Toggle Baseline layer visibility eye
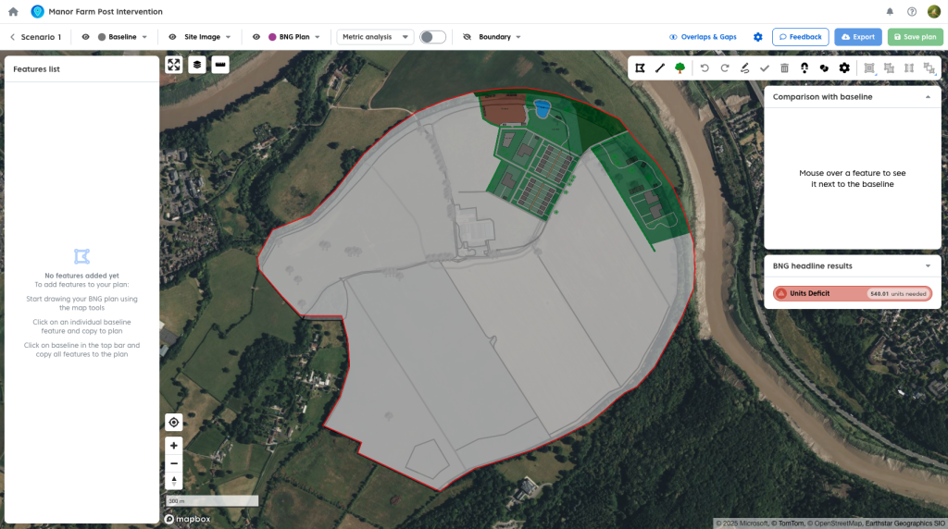The height and width of the screenshot is (529, 948). click(x=86, y=37)
